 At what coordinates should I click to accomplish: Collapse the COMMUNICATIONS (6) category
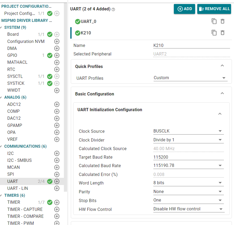click(1, 146)
